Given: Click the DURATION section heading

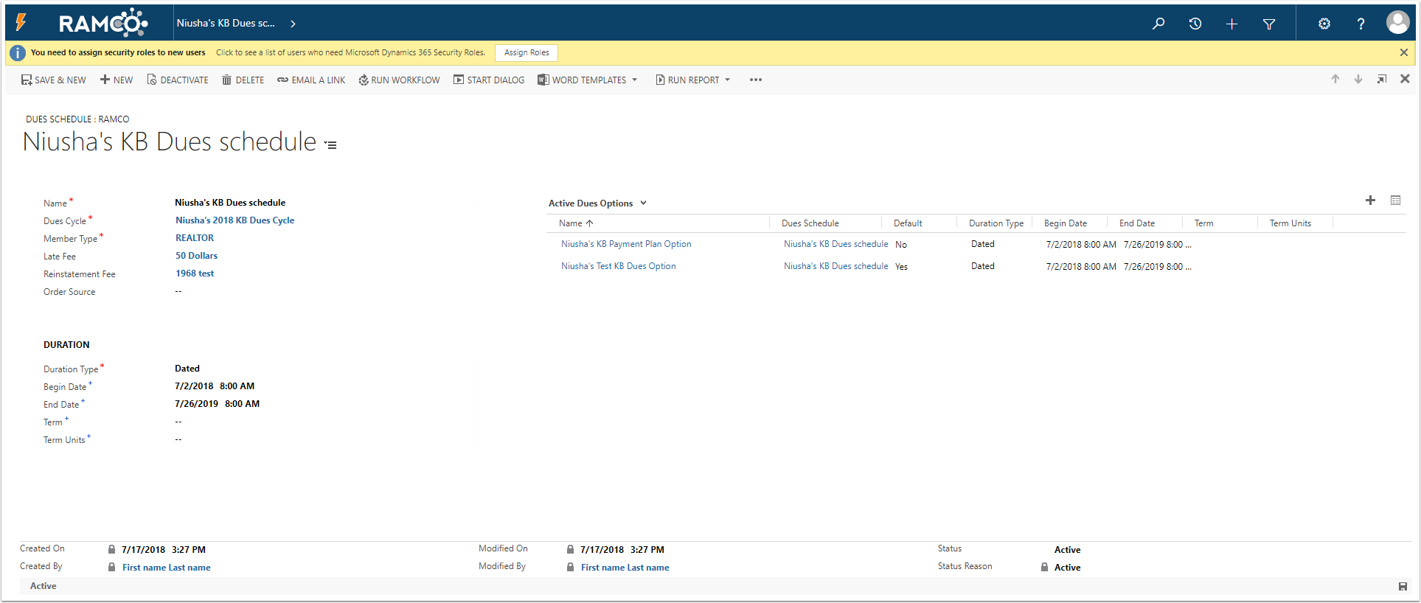Looking at the screenshot, I should [66, 345].
